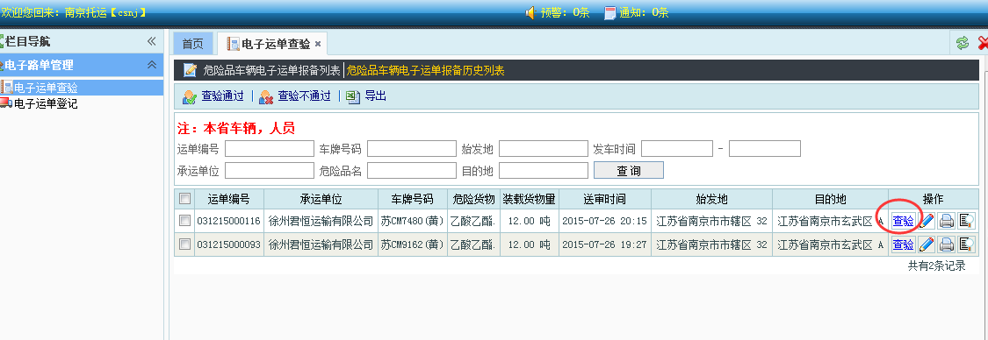988x340 pixels.
Task: Click the 承运单位 input field
Action: coord(269,170)
